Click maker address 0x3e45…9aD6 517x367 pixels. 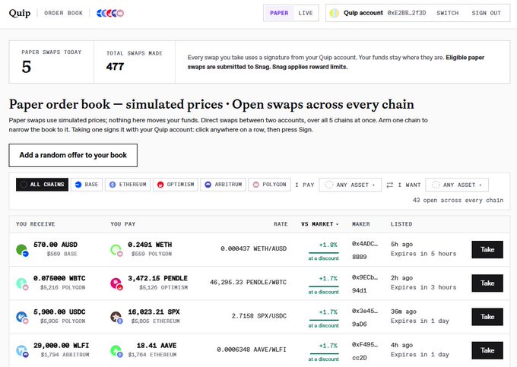click(x=365, y=318)
